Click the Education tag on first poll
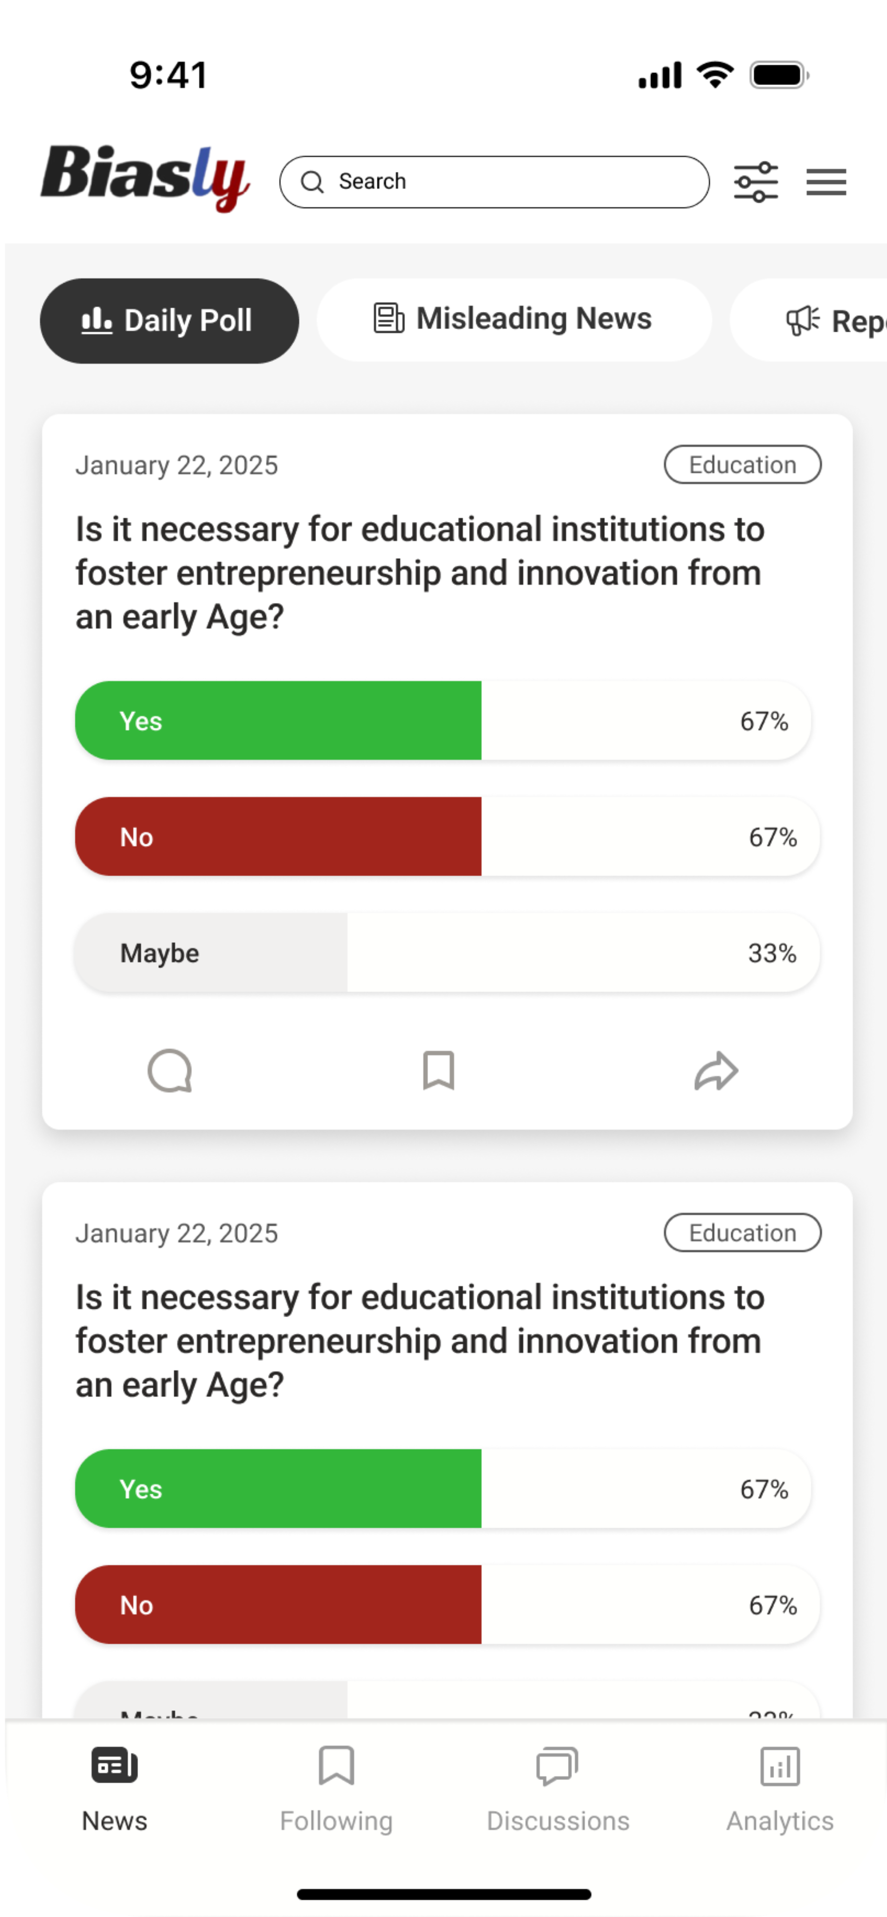 742,464
